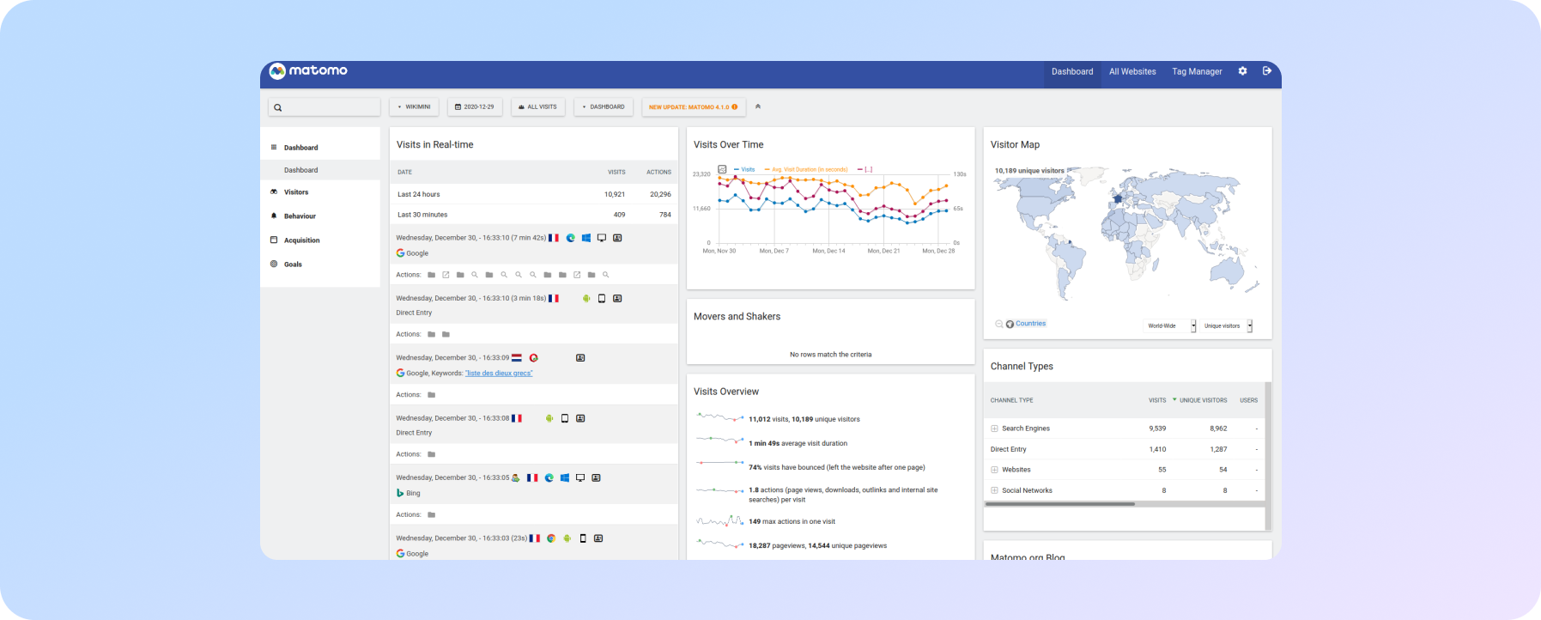Screen dimensions: 1541x620
Task: Sort Channel Types by UNIQUE VISITORS column
Action: [x=1203, y=400]
